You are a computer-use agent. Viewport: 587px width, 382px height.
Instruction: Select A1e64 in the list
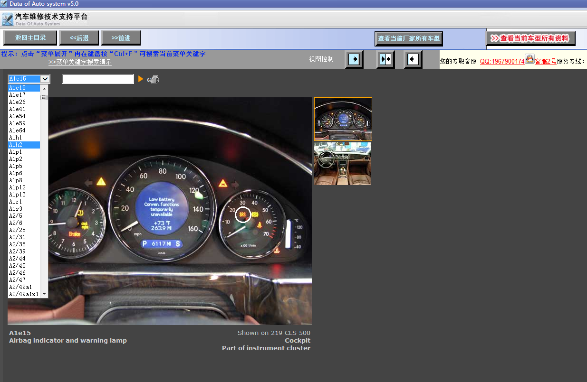click(x=24, y=130)
